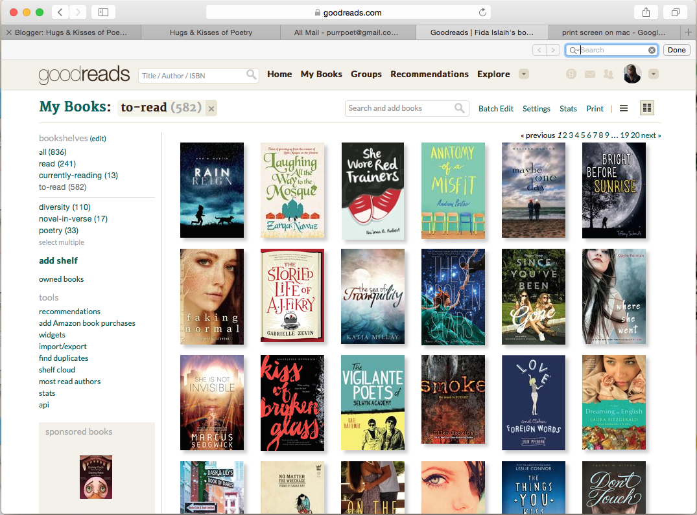This screenshot has height=515, width=697.
Task: Select the currently-reading (13) shelf
Action: pos(78,176)
